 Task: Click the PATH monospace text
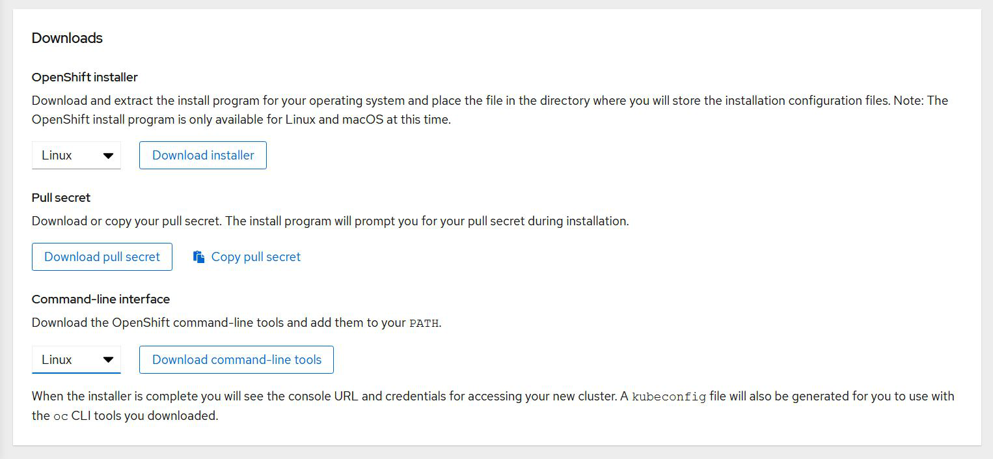tap(424, 324)
